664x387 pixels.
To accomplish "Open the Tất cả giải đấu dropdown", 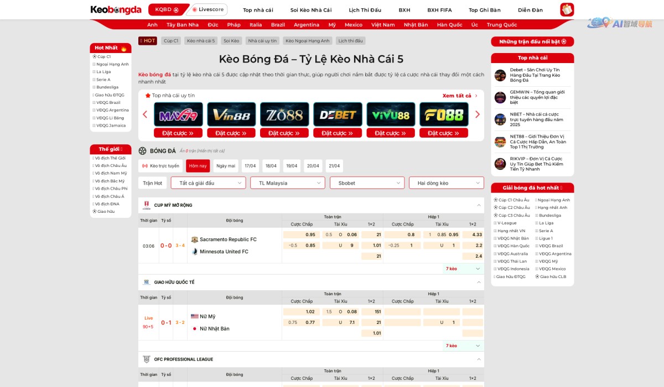I will click(x=208, y=183).
